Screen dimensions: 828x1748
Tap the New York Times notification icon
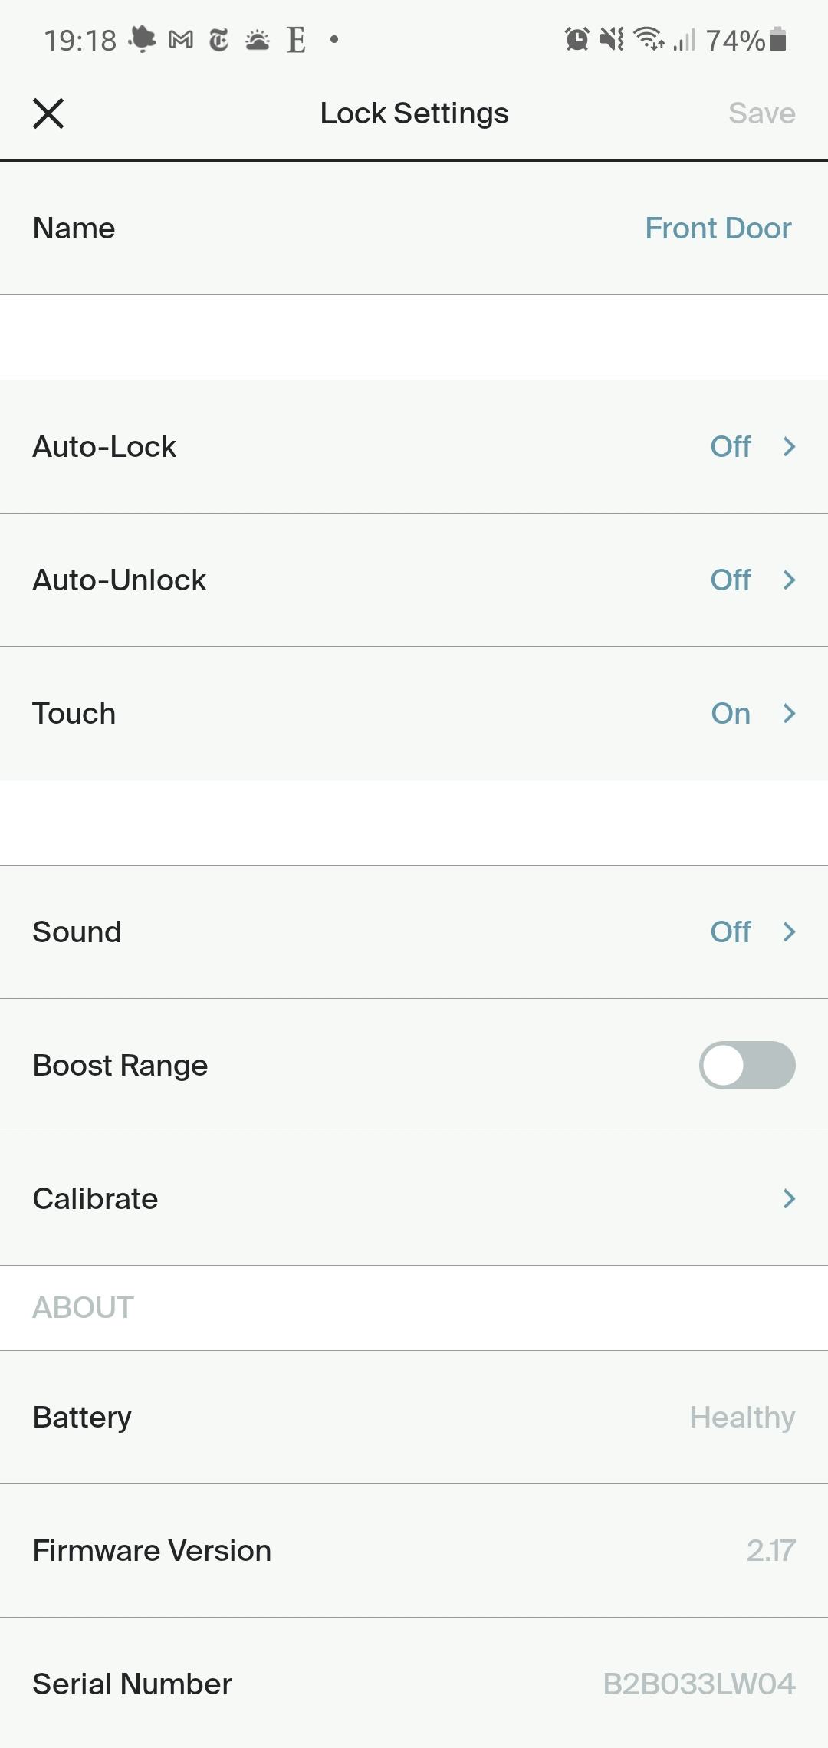tap(219, 40)
